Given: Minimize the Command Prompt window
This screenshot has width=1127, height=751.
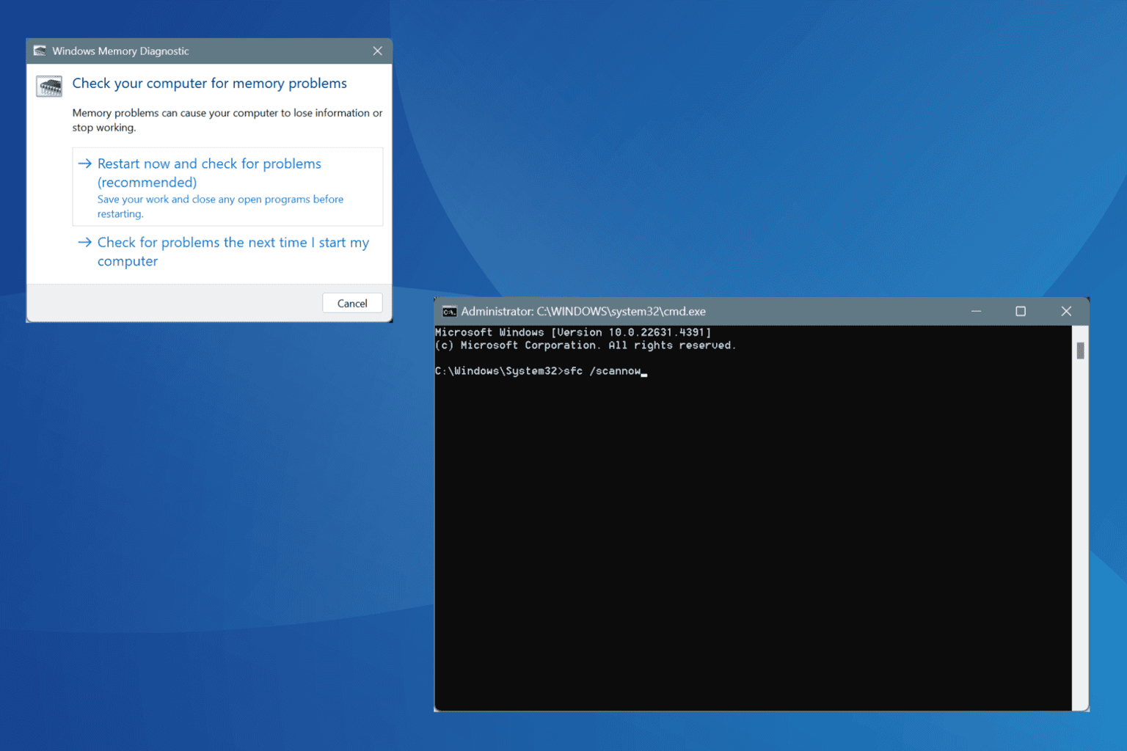Looking at the screenshot, I should point(976,312).
